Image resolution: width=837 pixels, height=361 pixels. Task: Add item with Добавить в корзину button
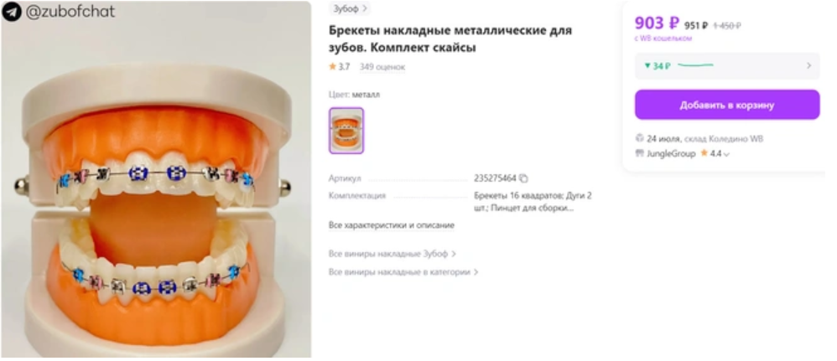point(727,105)
